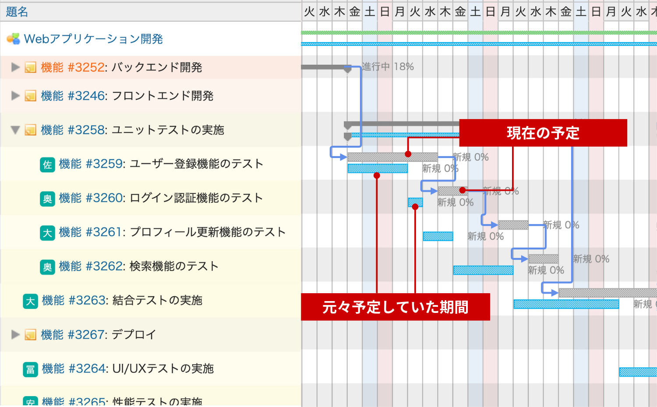Click 大 assignee avatar on #3263
The image size is (657, 407).
click(30, 301)
